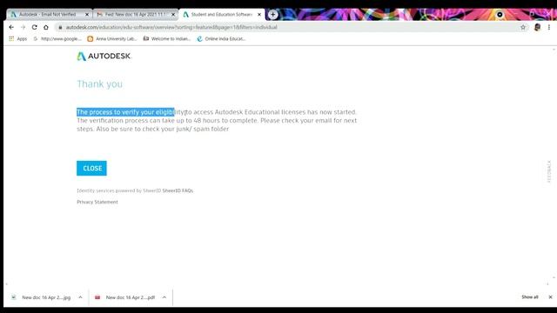Open a new browser tab
557x313 pixels.
(272, 15)
